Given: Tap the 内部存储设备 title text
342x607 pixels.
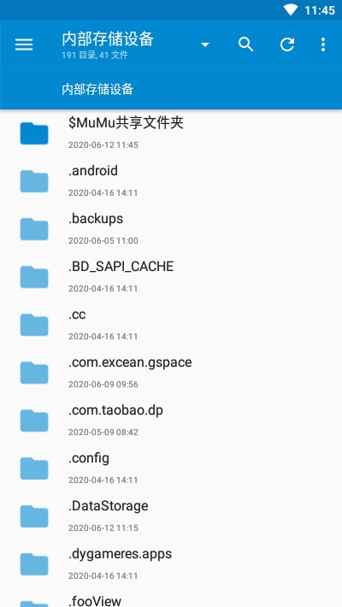Looking at the screenshot, I should 108,39.
